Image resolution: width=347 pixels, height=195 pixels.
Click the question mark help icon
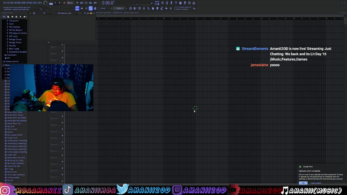176,3
